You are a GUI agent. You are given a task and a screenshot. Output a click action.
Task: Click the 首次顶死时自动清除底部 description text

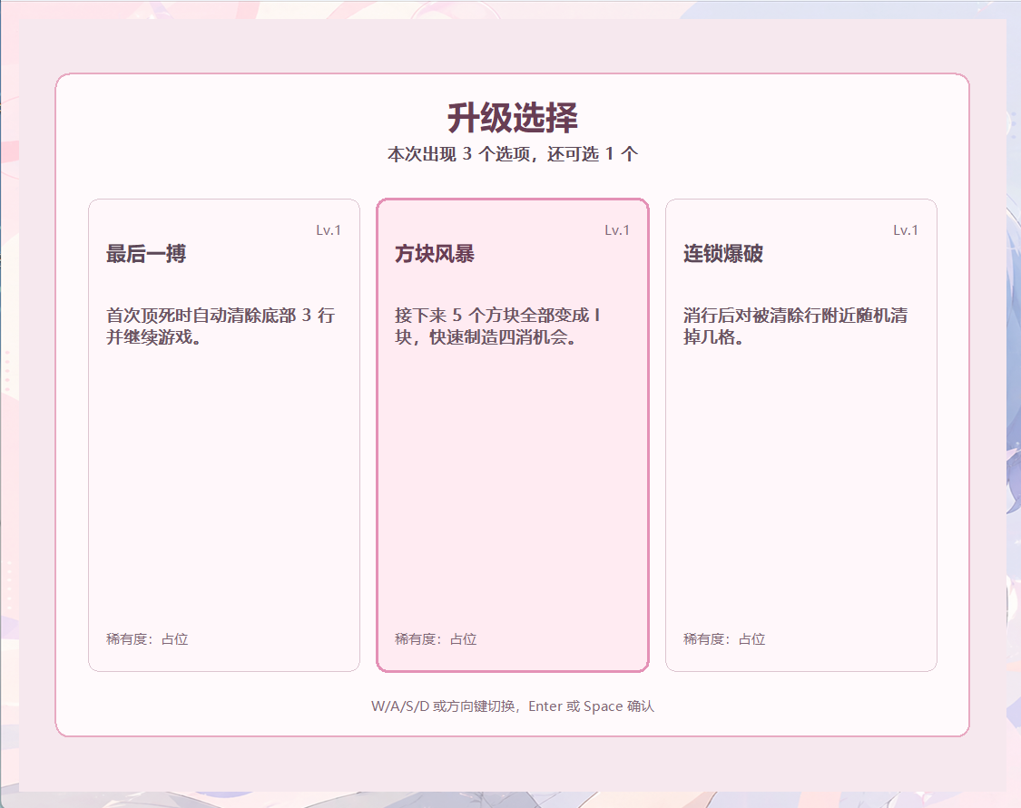(x=221, y=326)
